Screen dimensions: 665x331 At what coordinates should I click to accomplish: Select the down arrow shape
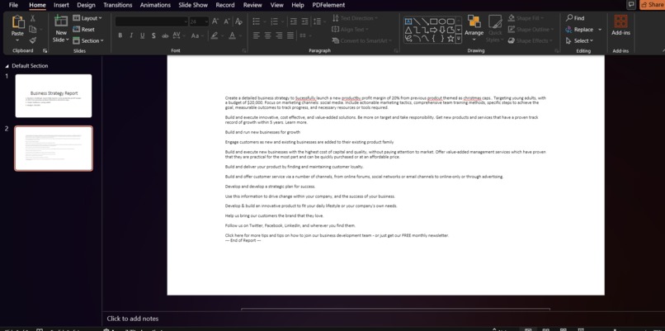[x=442, y=31]
